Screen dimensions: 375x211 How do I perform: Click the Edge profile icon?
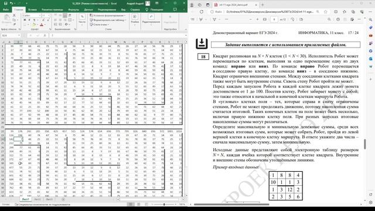click(x=192, y=5)
